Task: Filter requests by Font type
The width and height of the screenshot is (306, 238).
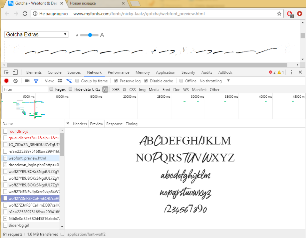Action: coord(166,90)
